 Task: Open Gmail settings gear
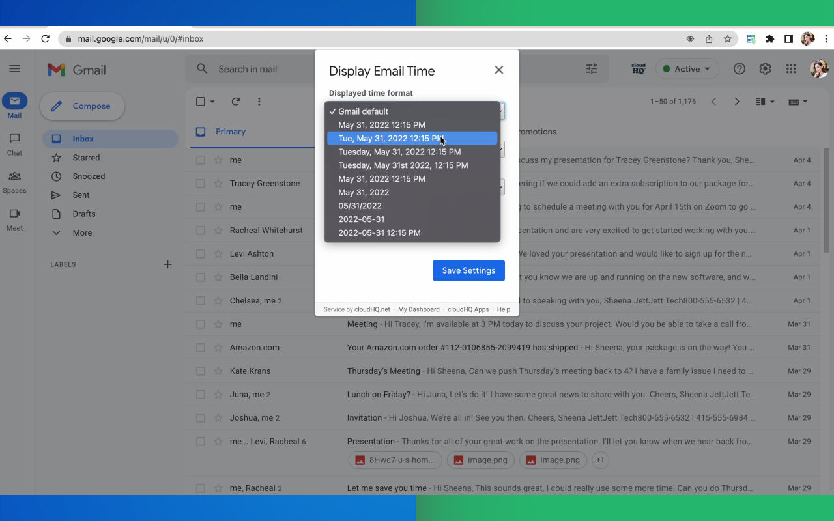tap(765, 68)
